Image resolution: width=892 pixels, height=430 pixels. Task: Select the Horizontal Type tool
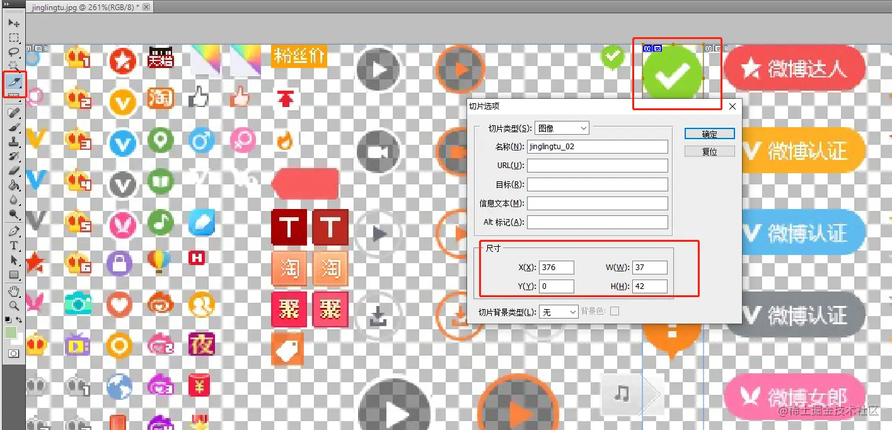(x=14, y=246)
